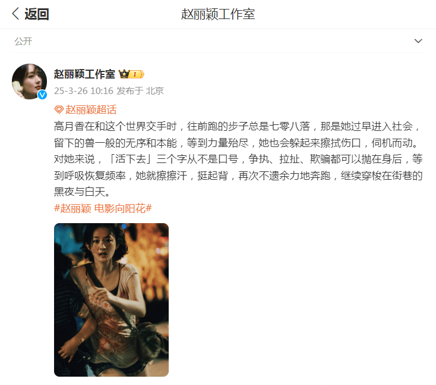Click the post line starting 留下的兽
This screenshot has height=385, width=436.
click(x=236, y=143)
